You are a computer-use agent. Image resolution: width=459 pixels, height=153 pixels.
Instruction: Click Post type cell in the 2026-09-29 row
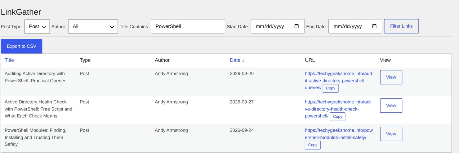[84, 74]
